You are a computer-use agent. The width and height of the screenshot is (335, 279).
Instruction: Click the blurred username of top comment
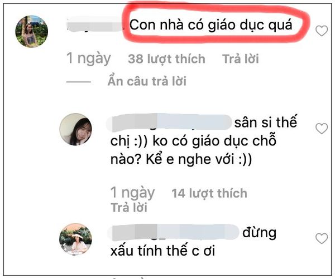94,25
